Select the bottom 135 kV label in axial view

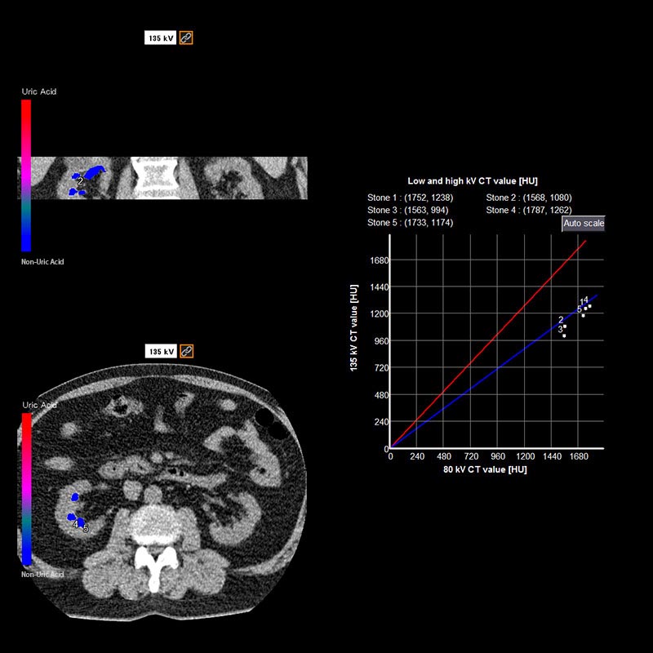pos(161,351)
